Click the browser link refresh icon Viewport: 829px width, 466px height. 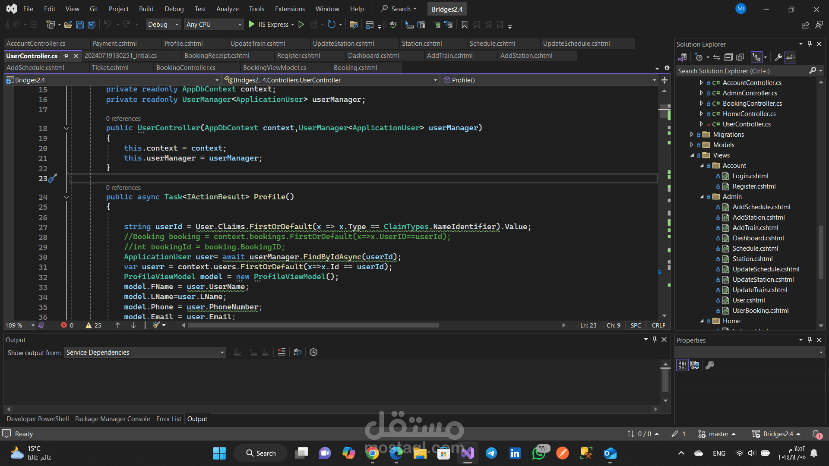point(331,25)
